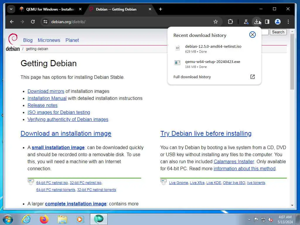Open the Blog navigation link
The width and height of the screenshot is (300, 225).
28,40
